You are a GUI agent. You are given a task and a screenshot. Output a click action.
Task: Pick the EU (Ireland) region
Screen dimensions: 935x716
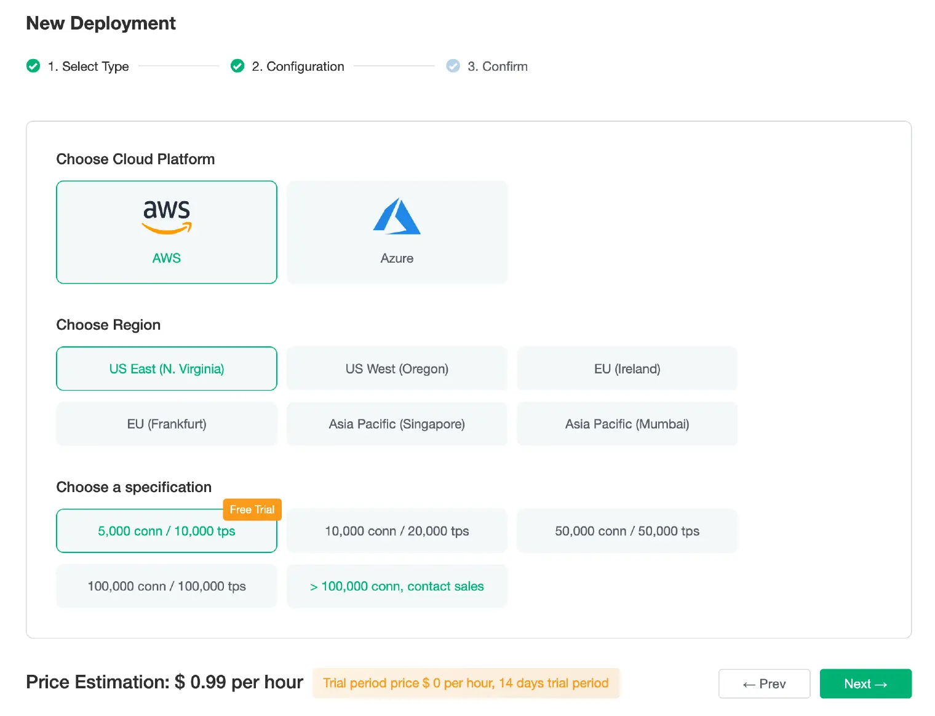[x=627, y=368]
